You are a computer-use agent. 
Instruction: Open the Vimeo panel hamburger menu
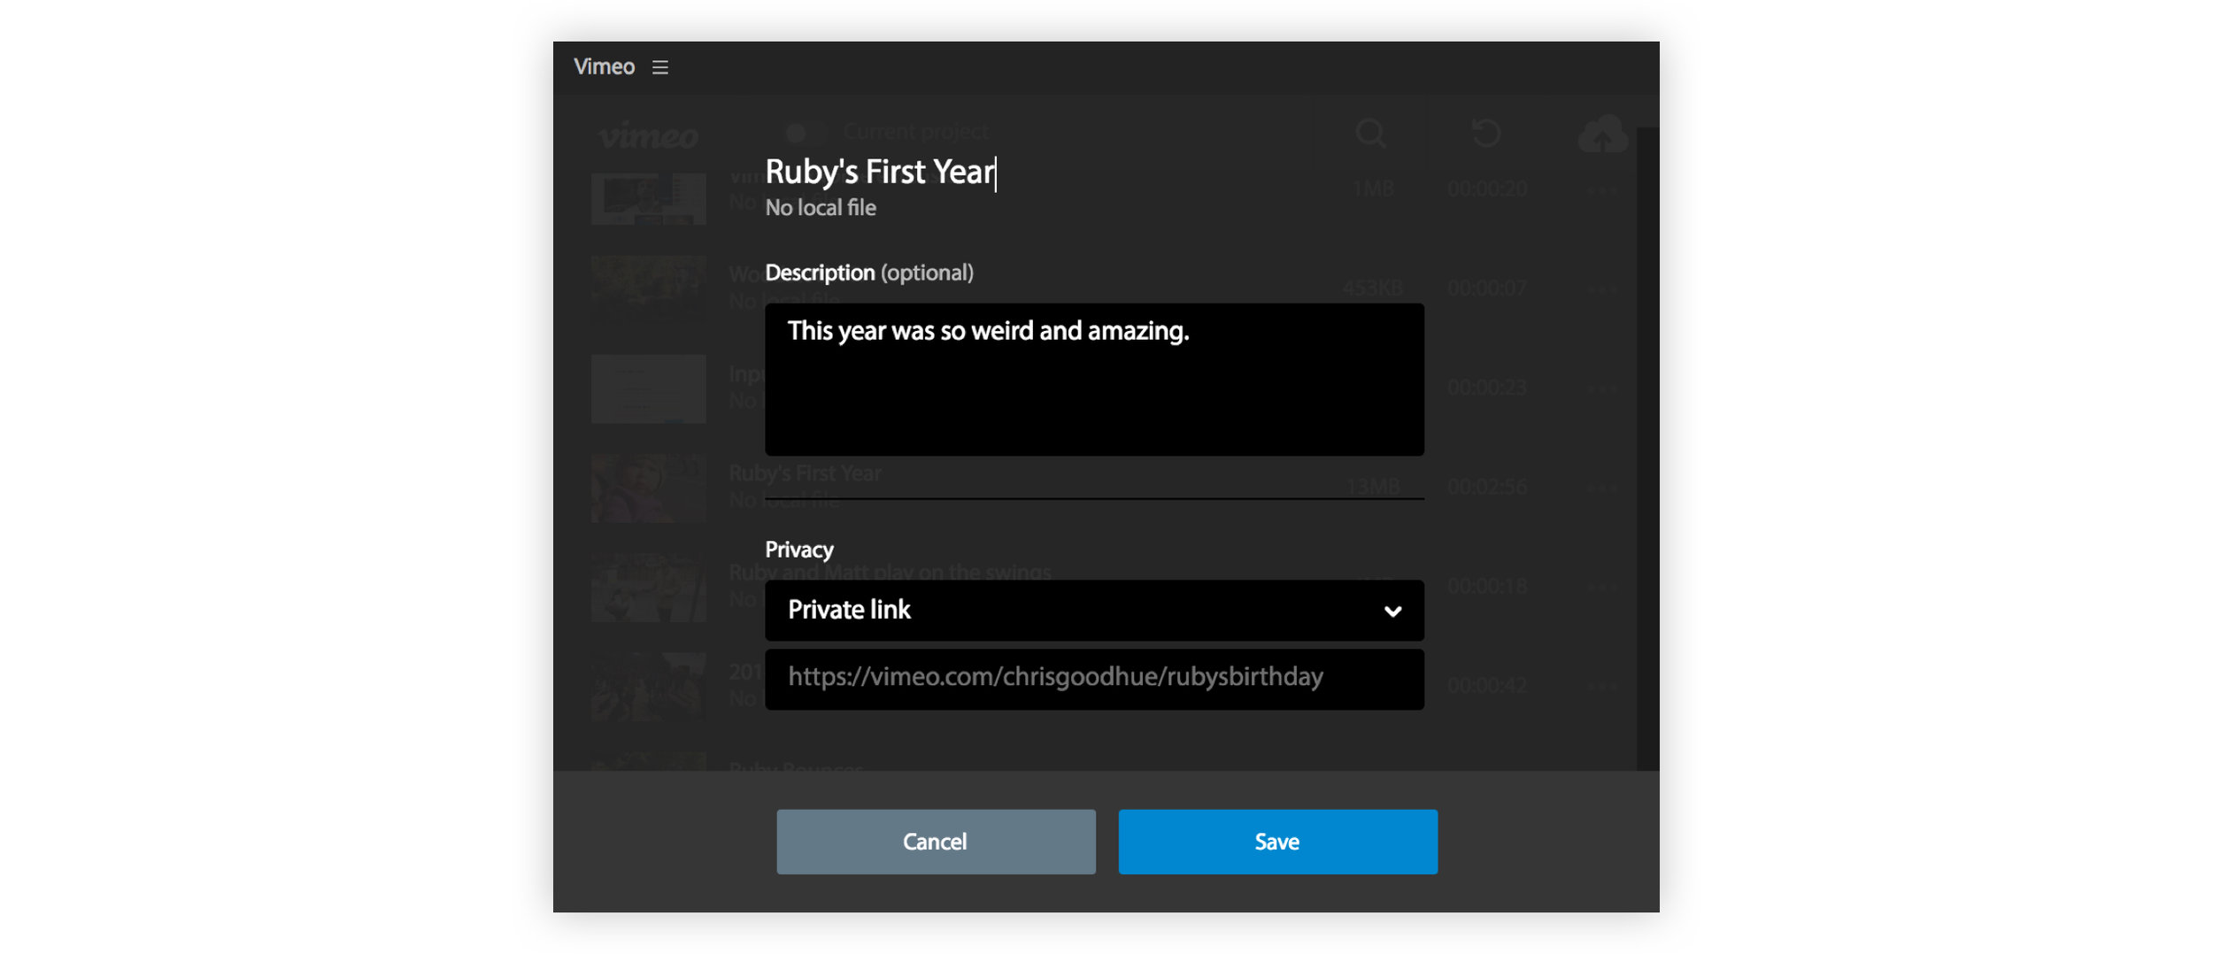click(x=659, y=67)
